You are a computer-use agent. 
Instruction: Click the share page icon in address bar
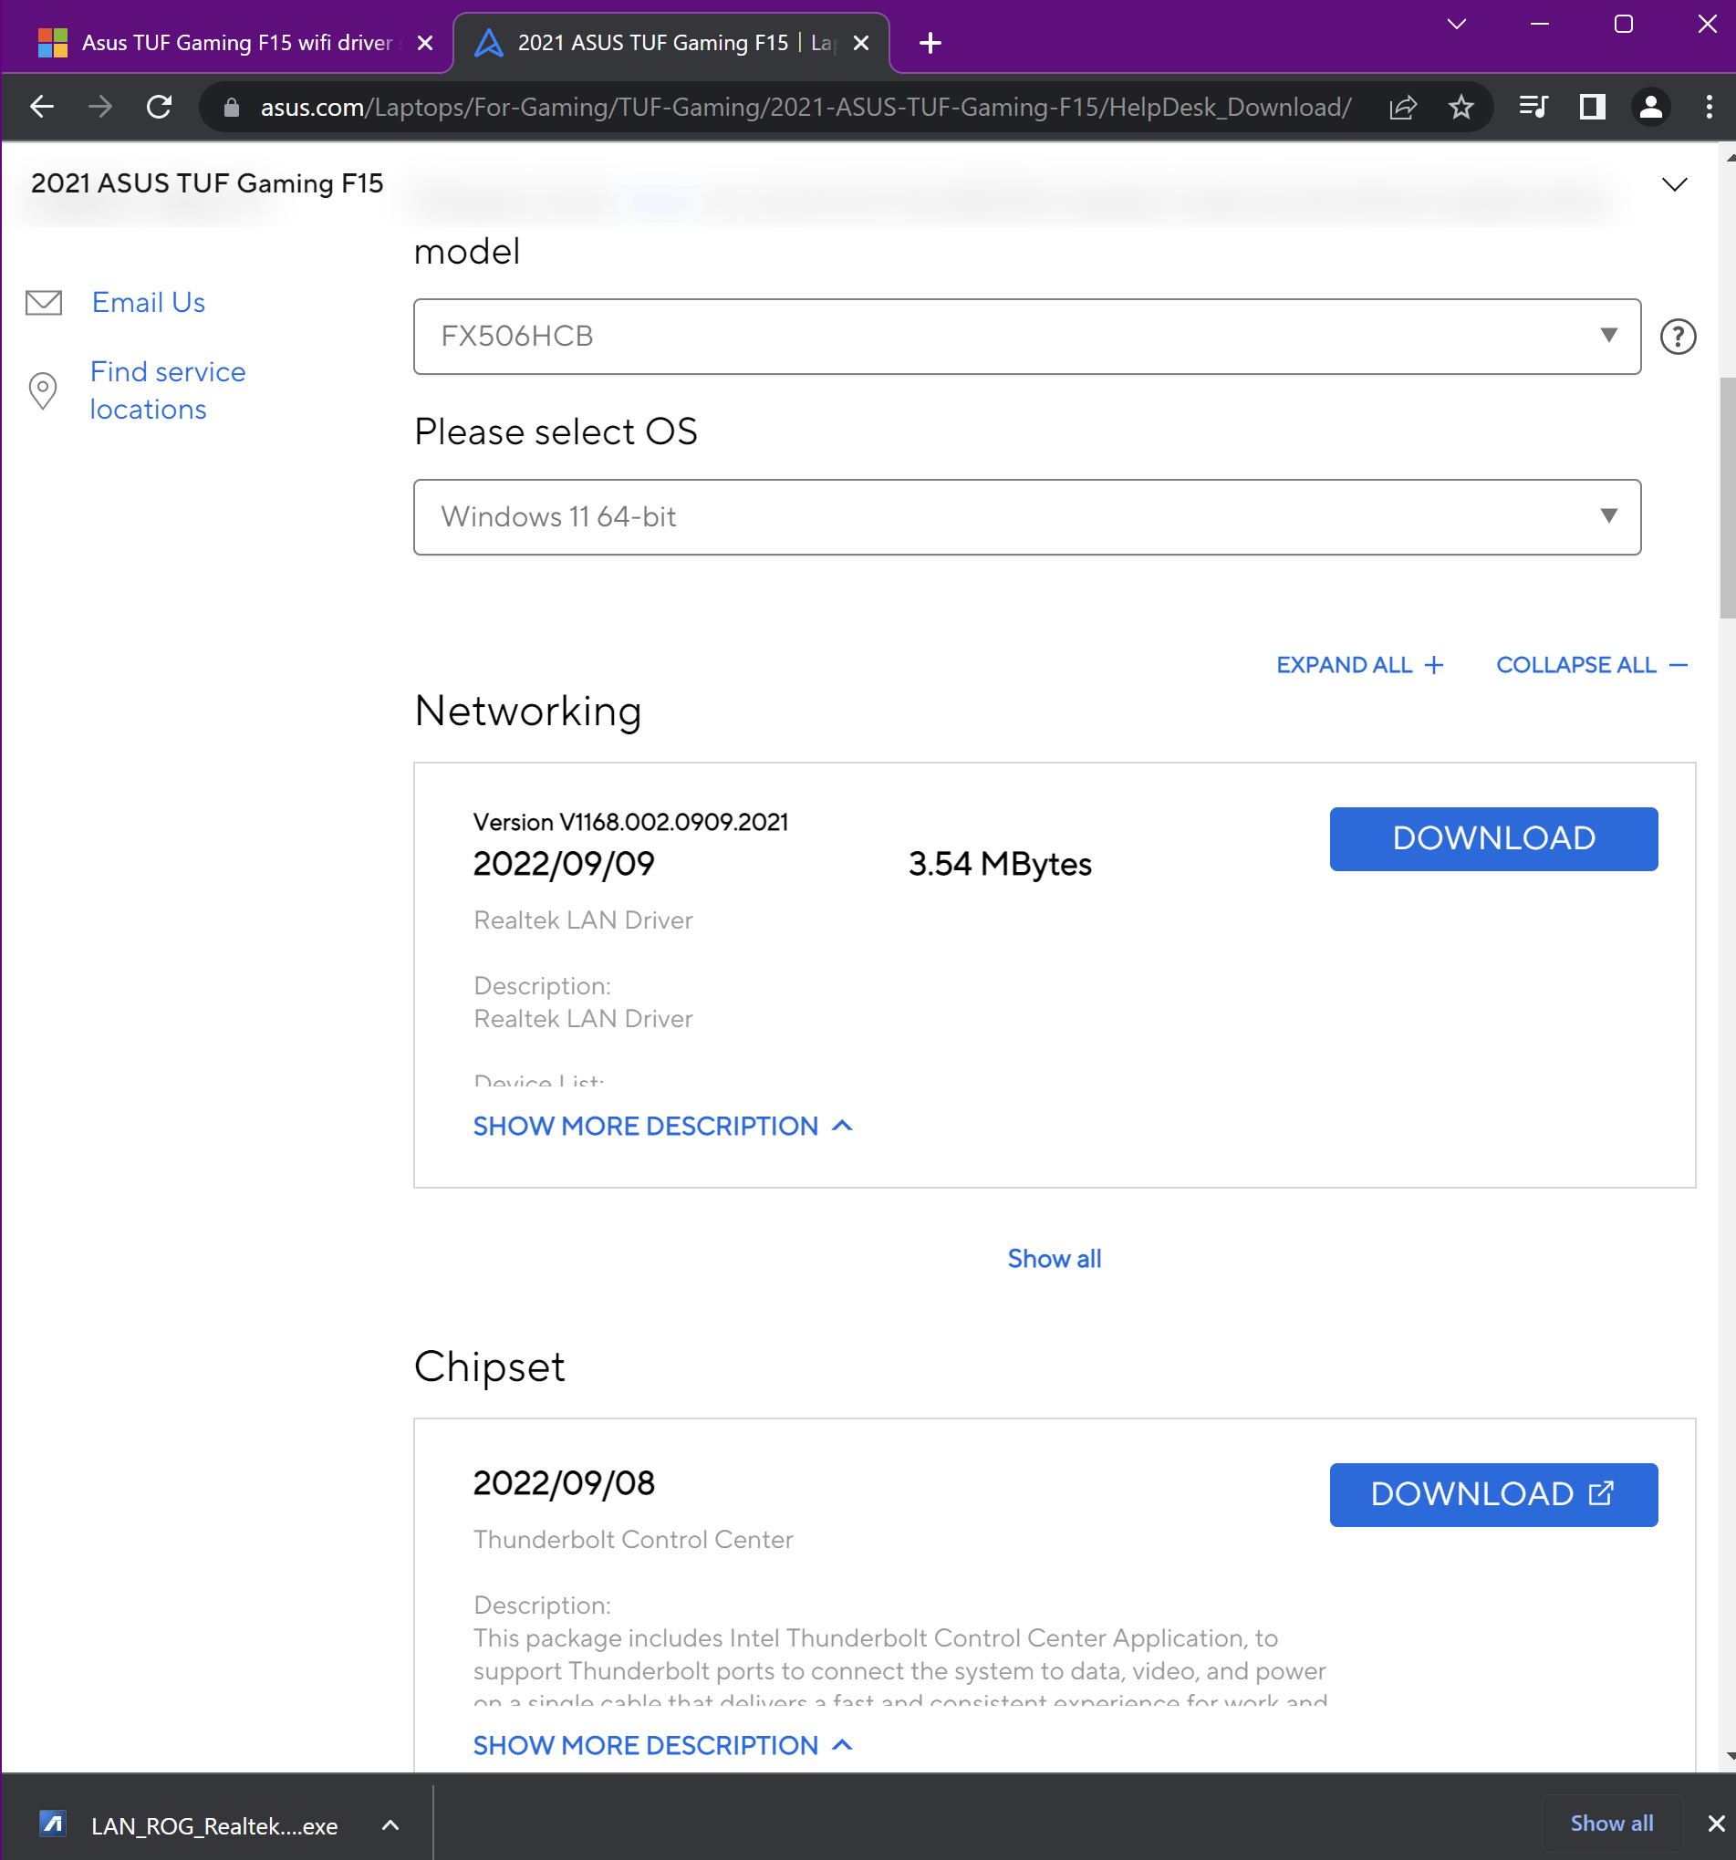point(1403,107)
